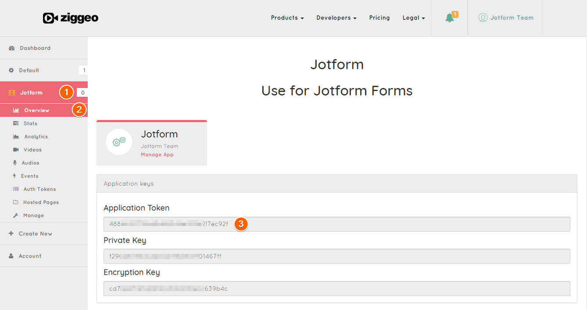Click the Audios microphone icon
This screenshot has height=310, width=587.
coord(16,163)
